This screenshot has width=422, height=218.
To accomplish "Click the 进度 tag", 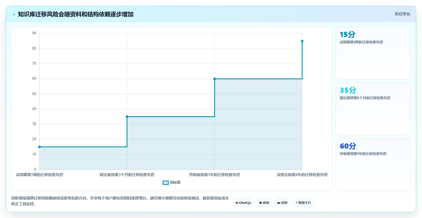I will [x=282, y=203].
